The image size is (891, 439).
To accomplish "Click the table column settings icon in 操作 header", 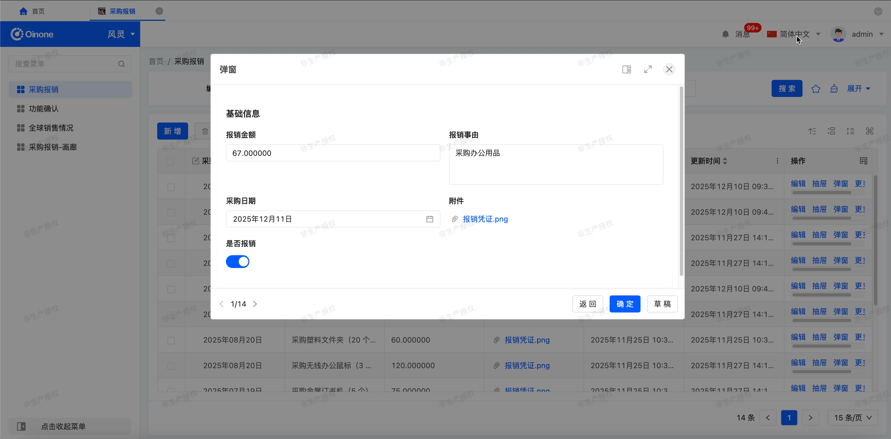I will coord(863,161).
